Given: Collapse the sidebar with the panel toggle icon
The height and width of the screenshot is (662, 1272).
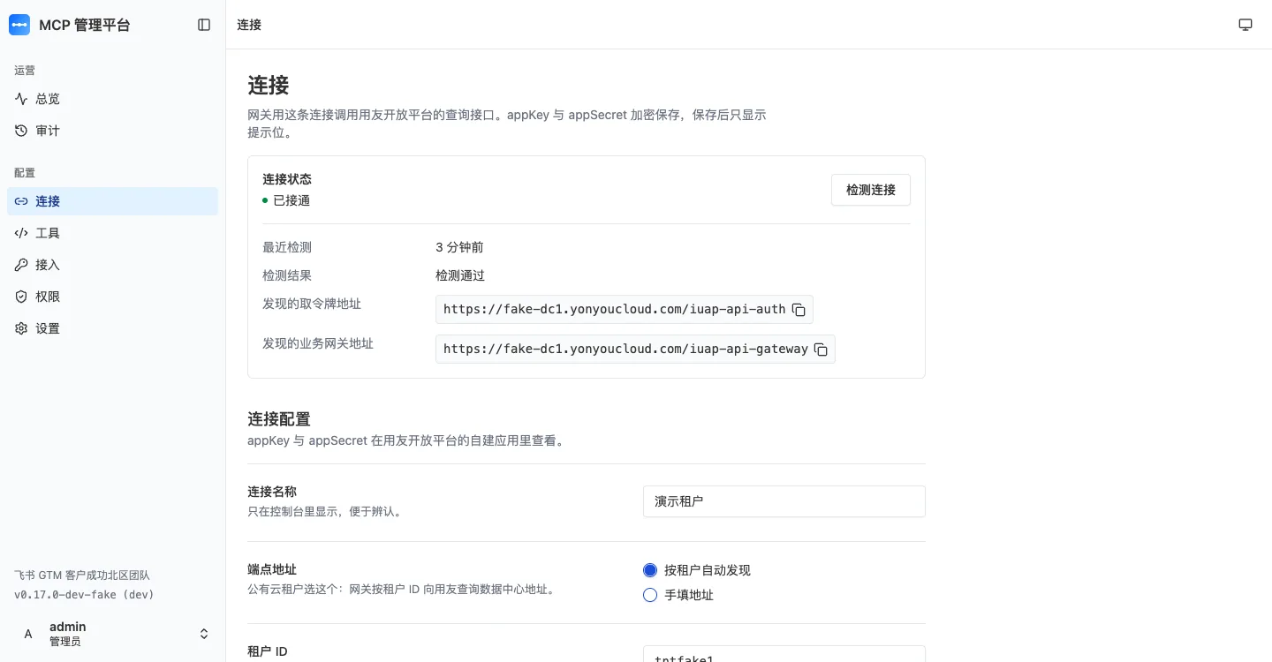Looking at the screenshot, I should pyautogui.click(x=204, y=25).
